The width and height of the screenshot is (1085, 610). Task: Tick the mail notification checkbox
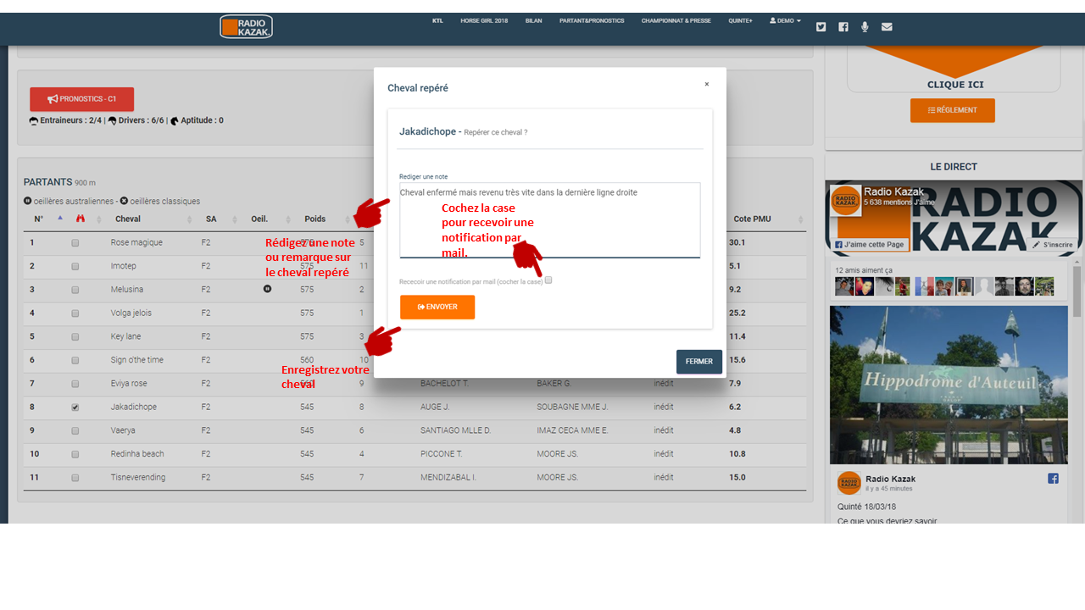[x=548, y=280]
